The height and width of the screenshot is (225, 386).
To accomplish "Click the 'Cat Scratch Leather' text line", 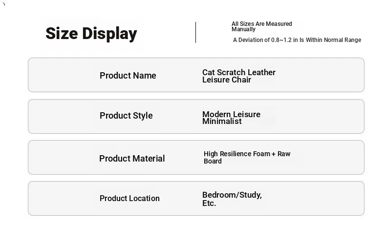I will (x=239, y=72).
